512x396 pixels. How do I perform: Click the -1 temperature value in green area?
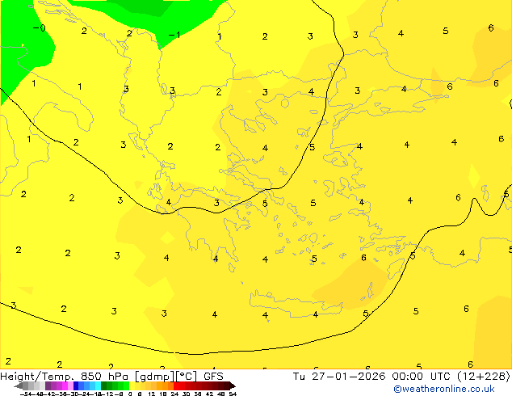coord(174,35)
